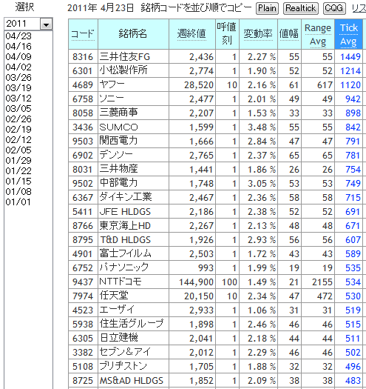Sort by 週終値 column header
Image resolution: width=366 pixels, height=389 pixels.
(x=192, y=34)
